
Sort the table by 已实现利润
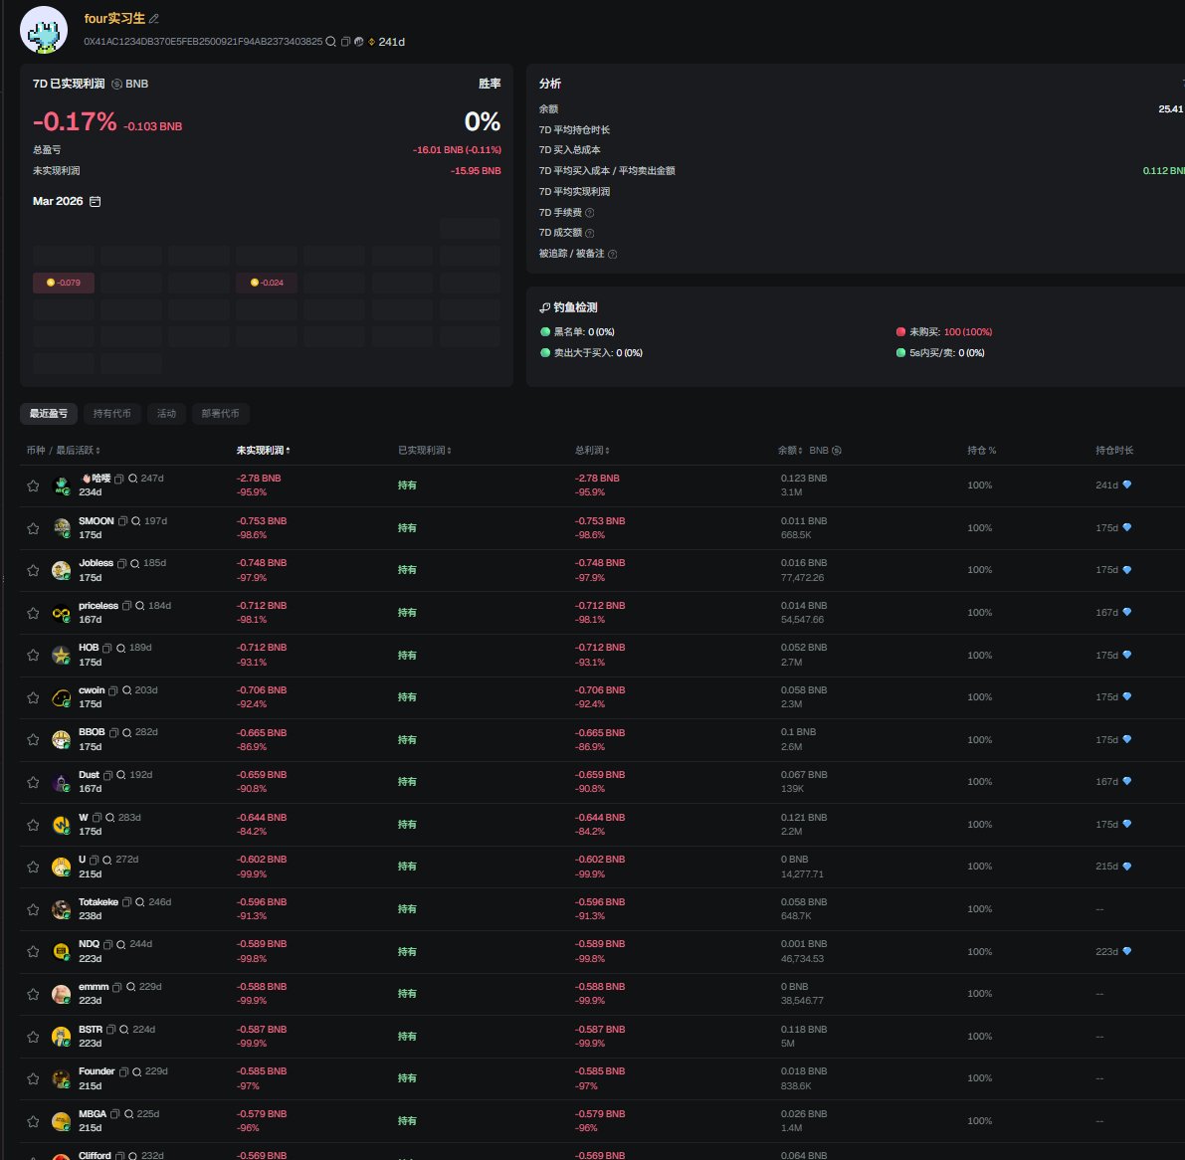tap(425, 451)
